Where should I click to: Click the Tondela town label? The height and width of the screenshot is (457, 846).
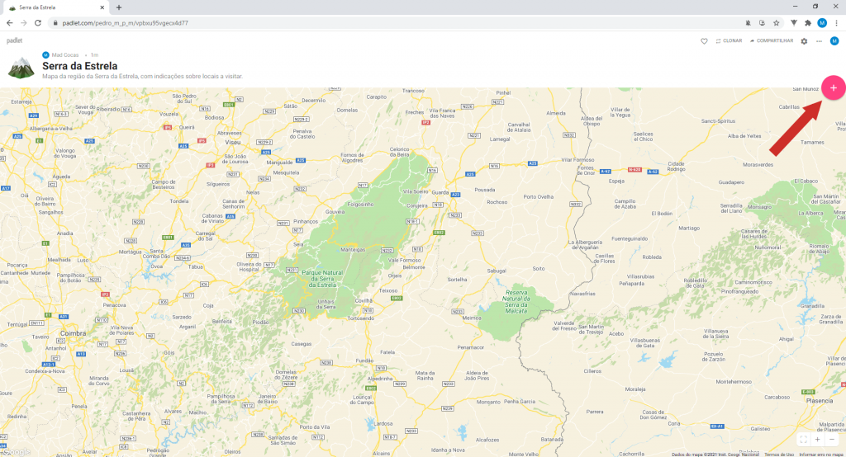point(179,201)
